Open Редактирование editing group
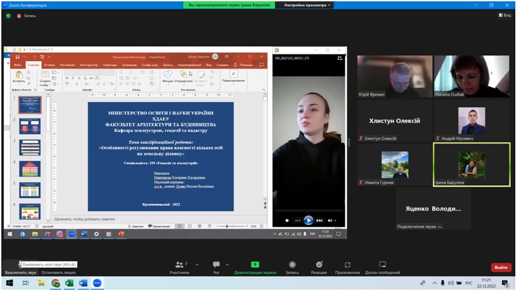Viewport: 520px width, 293px height. (234, 76)
